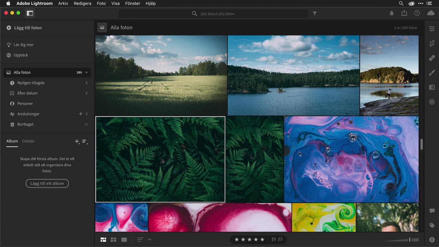
Task: Select the Radial gradient tool
Action: click(x=432, y=102)
